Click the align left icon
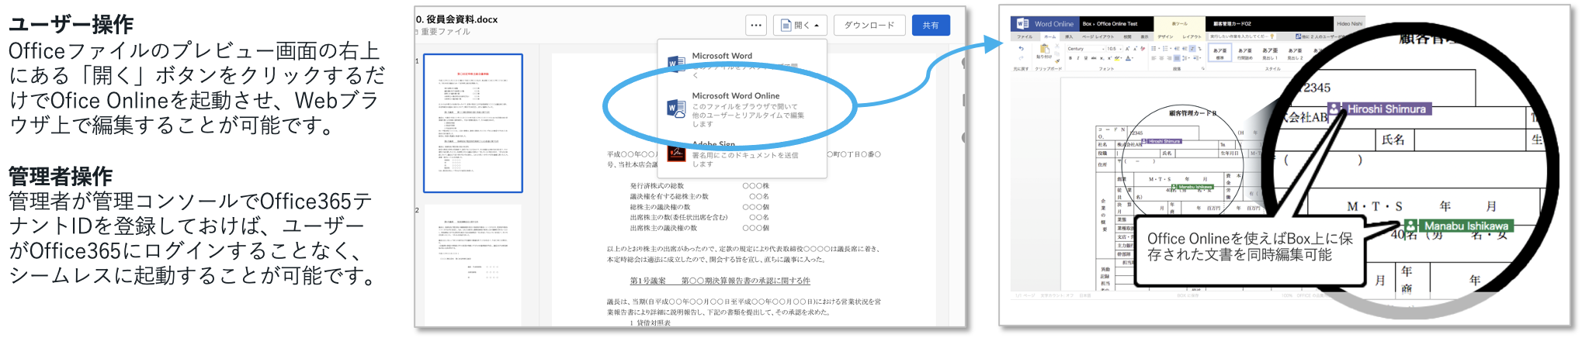Viewport: 1582px width, 338px height. [x=1154, y=58]
